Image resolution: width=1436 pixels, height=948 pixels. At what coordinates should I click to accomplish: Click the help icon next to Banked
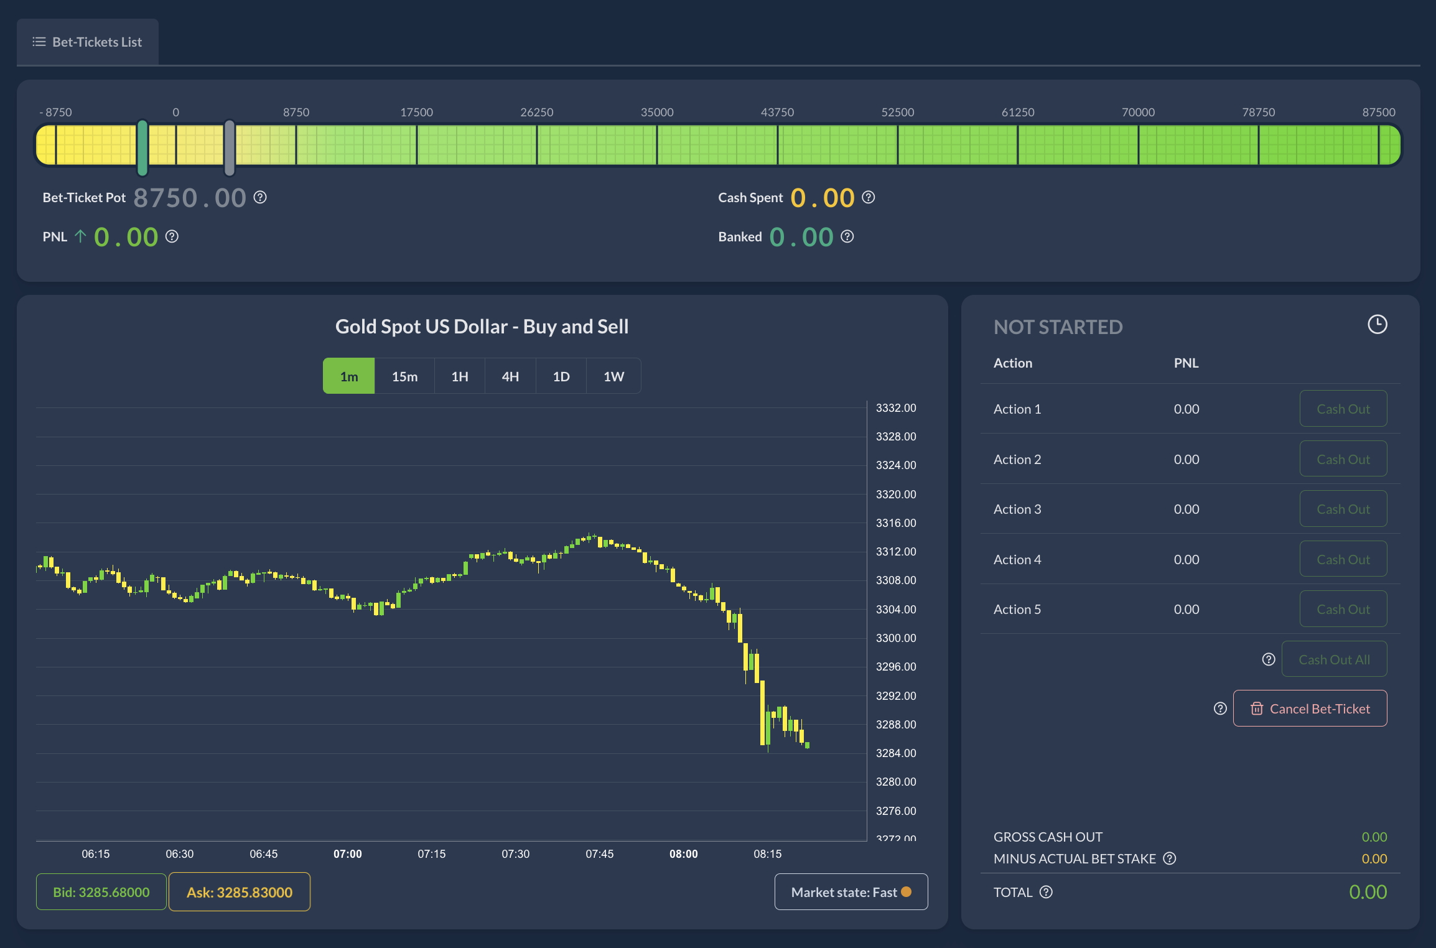[x=847, y=236]
